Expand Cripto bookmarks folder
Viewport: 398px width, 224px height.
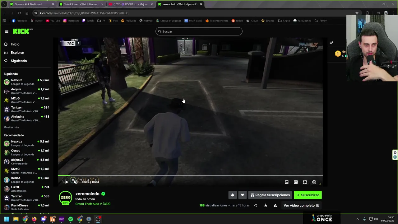284,21
